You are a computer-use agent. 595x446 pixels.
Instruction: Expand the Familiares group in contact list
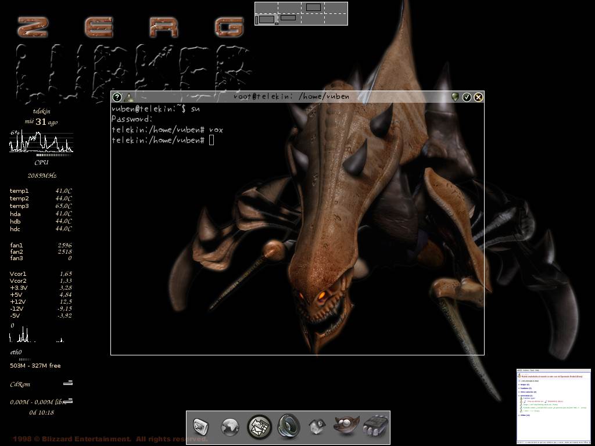[519, 388]
